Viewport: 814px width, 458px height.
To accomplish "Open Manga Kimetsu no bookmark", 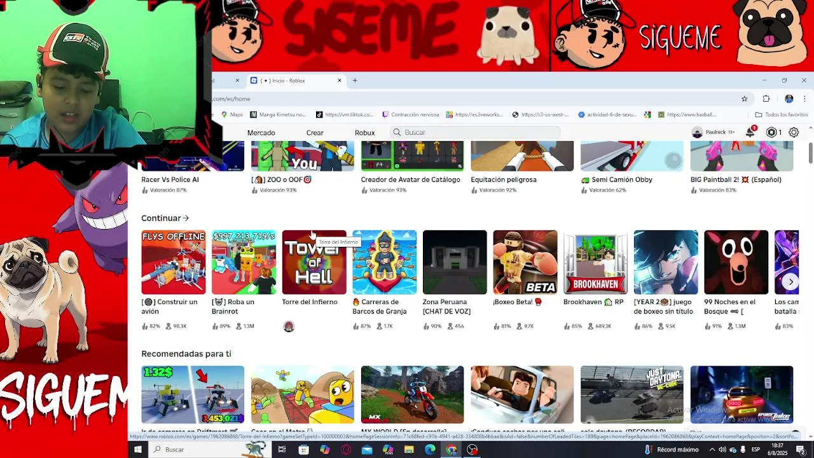I will (x=278, y=114).
